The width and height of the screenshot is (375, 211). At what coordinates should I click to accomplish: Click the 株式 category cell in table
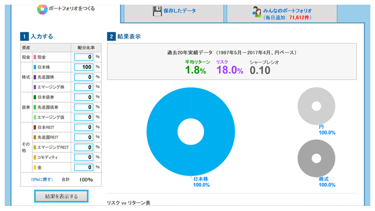(26, 77)
